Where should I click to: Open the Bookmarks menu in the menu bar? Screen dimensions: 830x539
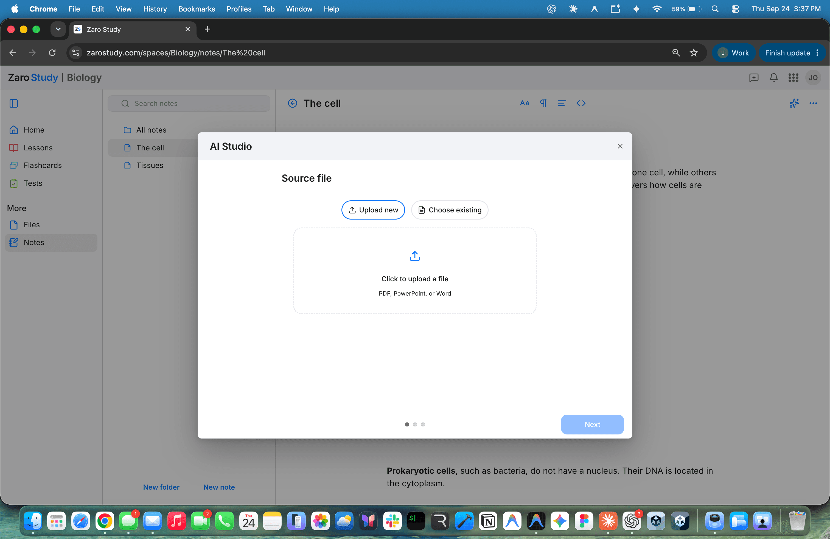point(196,9)
